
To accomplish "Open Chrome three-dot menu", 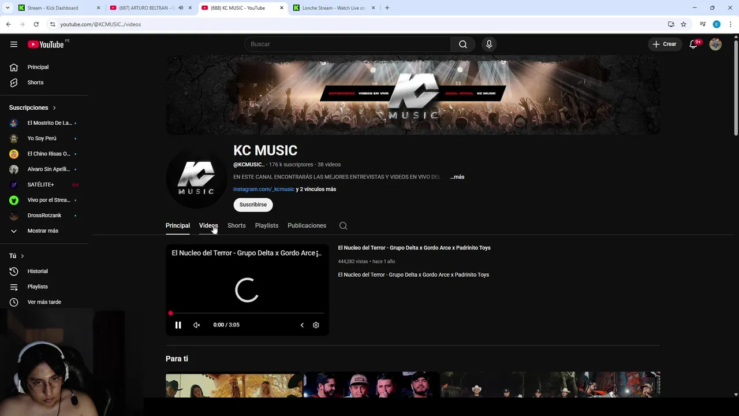I will point(730,24).
